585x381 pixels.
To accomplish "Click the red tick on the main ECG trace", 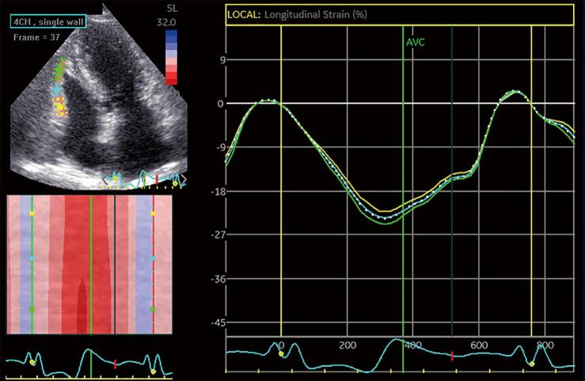I will click(x=452, y=356).
